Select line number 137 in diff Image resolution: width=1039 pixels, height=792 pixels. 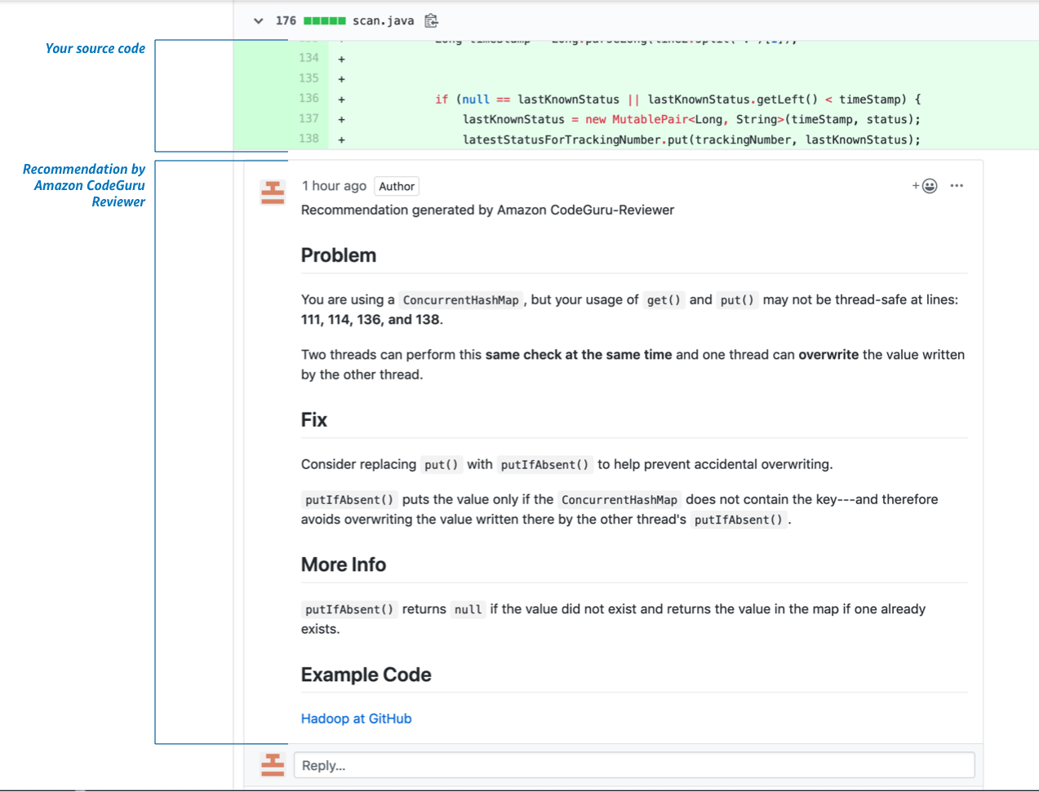[309, 119]
